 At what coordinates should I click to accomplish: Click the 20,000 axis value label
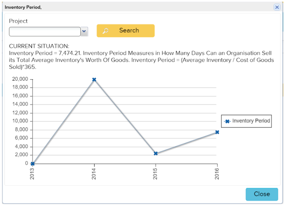(19, 79)
